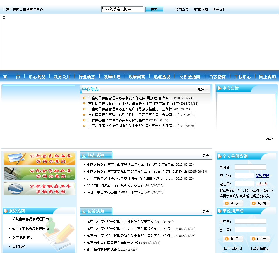Go to 首页 in navigation bar
Viewport: 279px width, 253px height.
(11, 77)
